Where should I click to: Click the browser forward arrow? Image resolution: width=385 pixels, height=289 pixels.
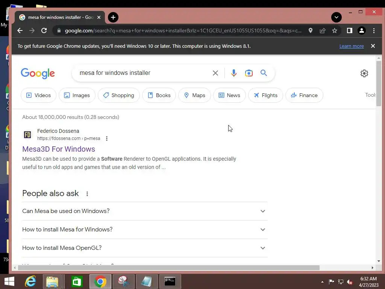(32, 30)
